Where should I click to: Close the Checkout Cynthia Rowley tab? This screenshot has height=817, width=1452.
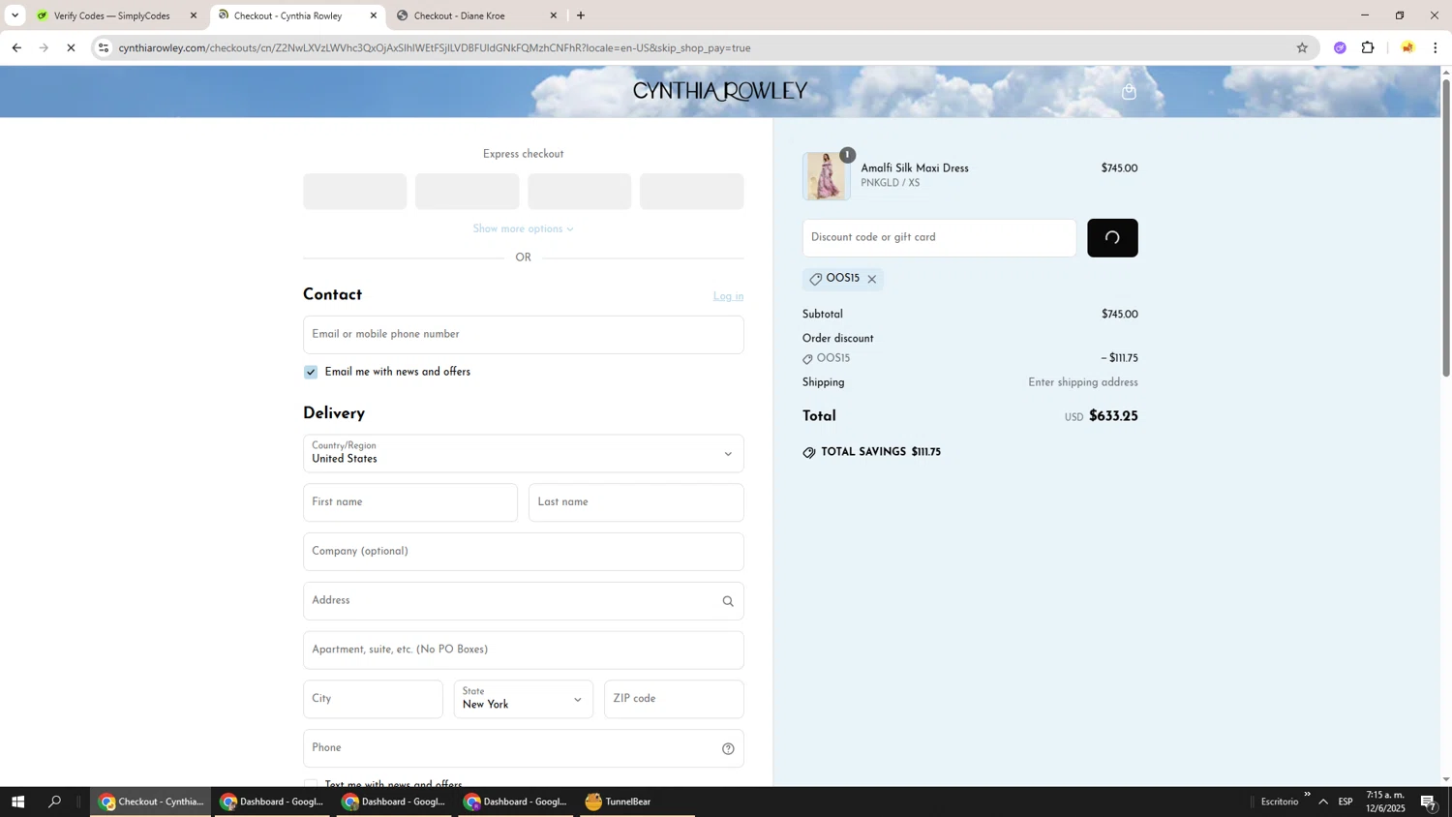pos(374,15)
